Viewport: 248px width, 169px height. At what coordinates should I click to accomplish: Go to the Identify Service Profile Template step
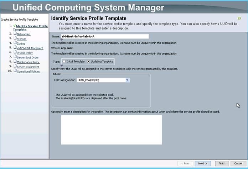(x=31, y=28)
